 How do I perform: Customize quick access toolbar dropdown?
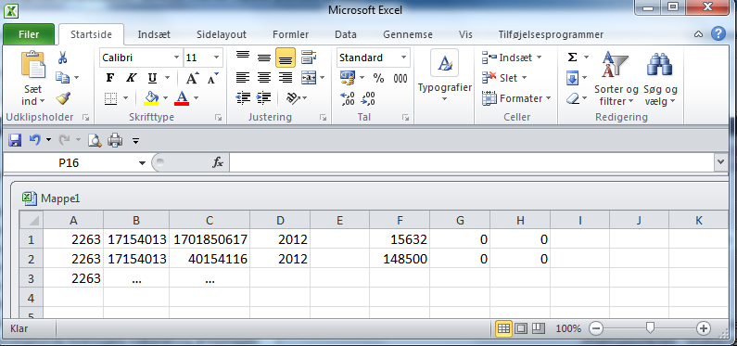click(135, 140)
